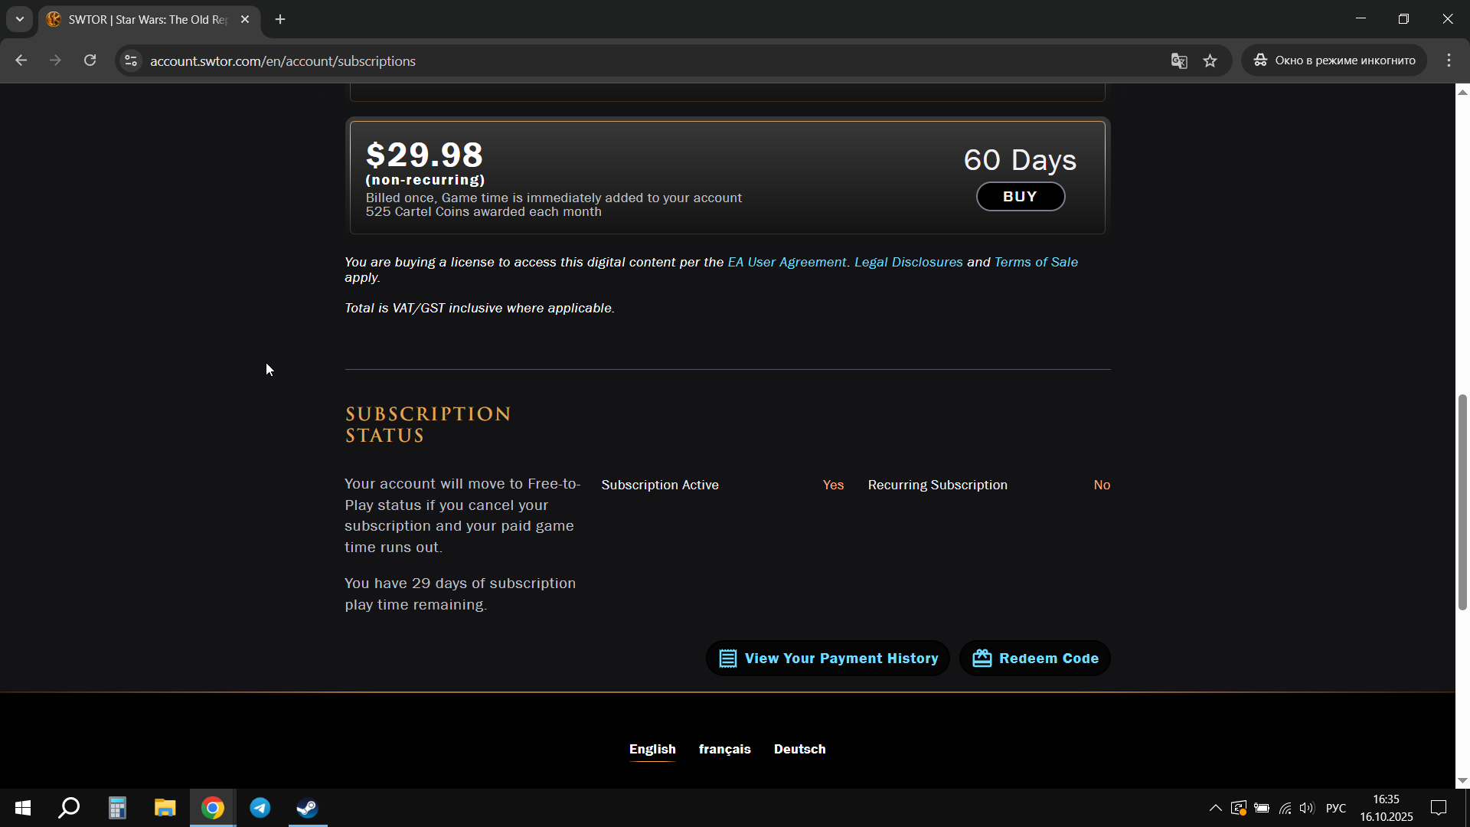Open File Explorer from taskbar
The height and width of the screenshot is (827, 1470).
tap(165, 808)
